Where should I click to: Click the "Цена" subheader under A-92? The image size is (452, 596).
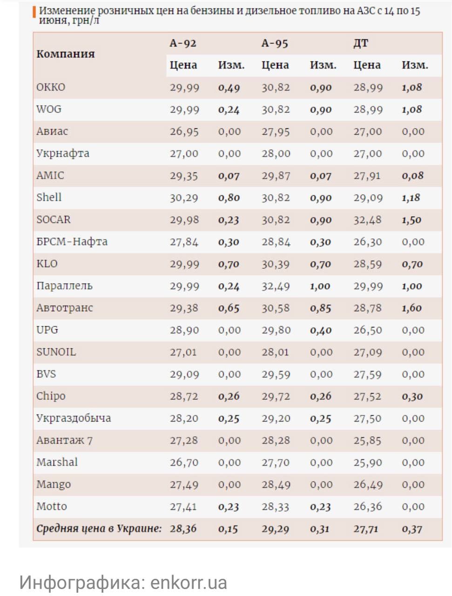(183, 65)
